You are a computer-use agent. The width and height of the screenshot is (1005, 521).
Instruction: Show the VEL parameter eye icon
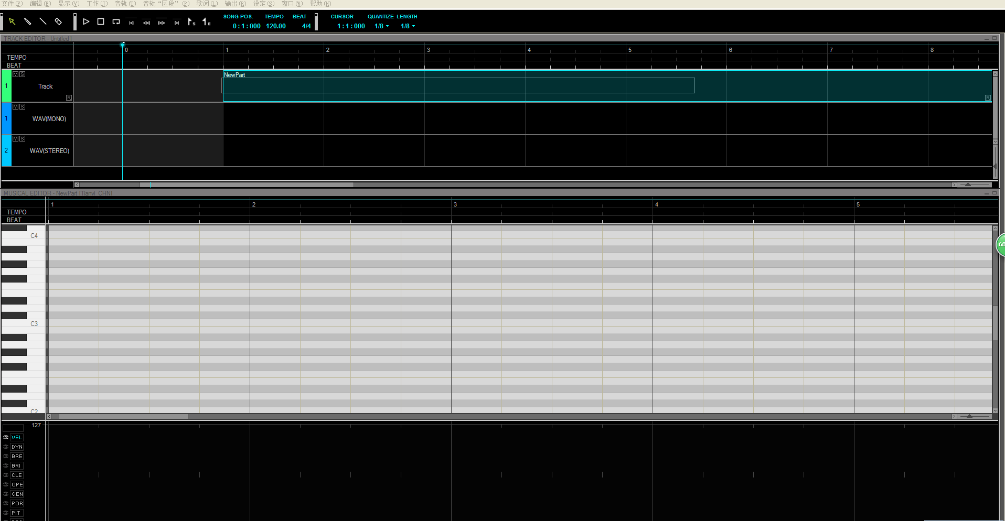(x=6, y=438)
